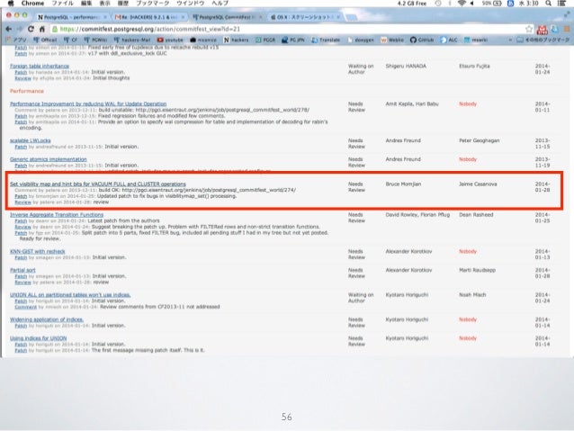
Task: Open the Widening application of indices link
Action: (x=47, y=319)
